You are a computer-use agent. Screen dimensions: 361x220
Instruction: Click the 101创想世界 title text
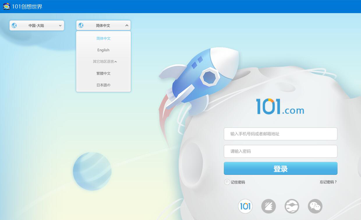pos(27,6)
